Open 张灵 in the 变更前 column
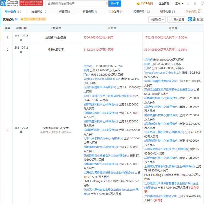 86,70
